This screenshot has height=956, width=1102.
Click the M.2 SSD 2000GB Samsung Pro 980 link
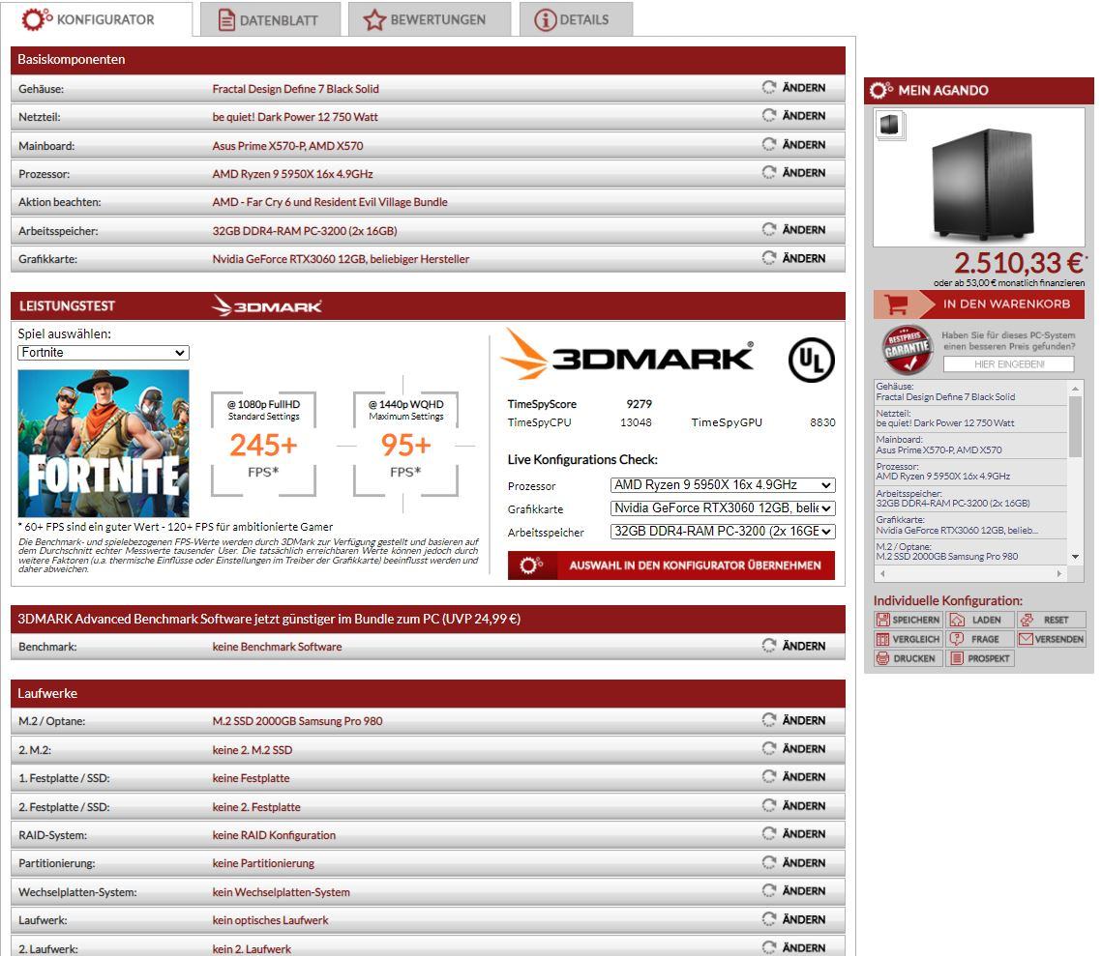297,721
